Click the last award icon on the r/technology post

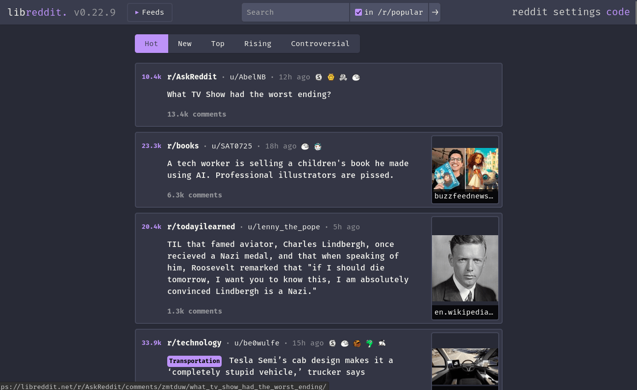click(x=382, y=343)
